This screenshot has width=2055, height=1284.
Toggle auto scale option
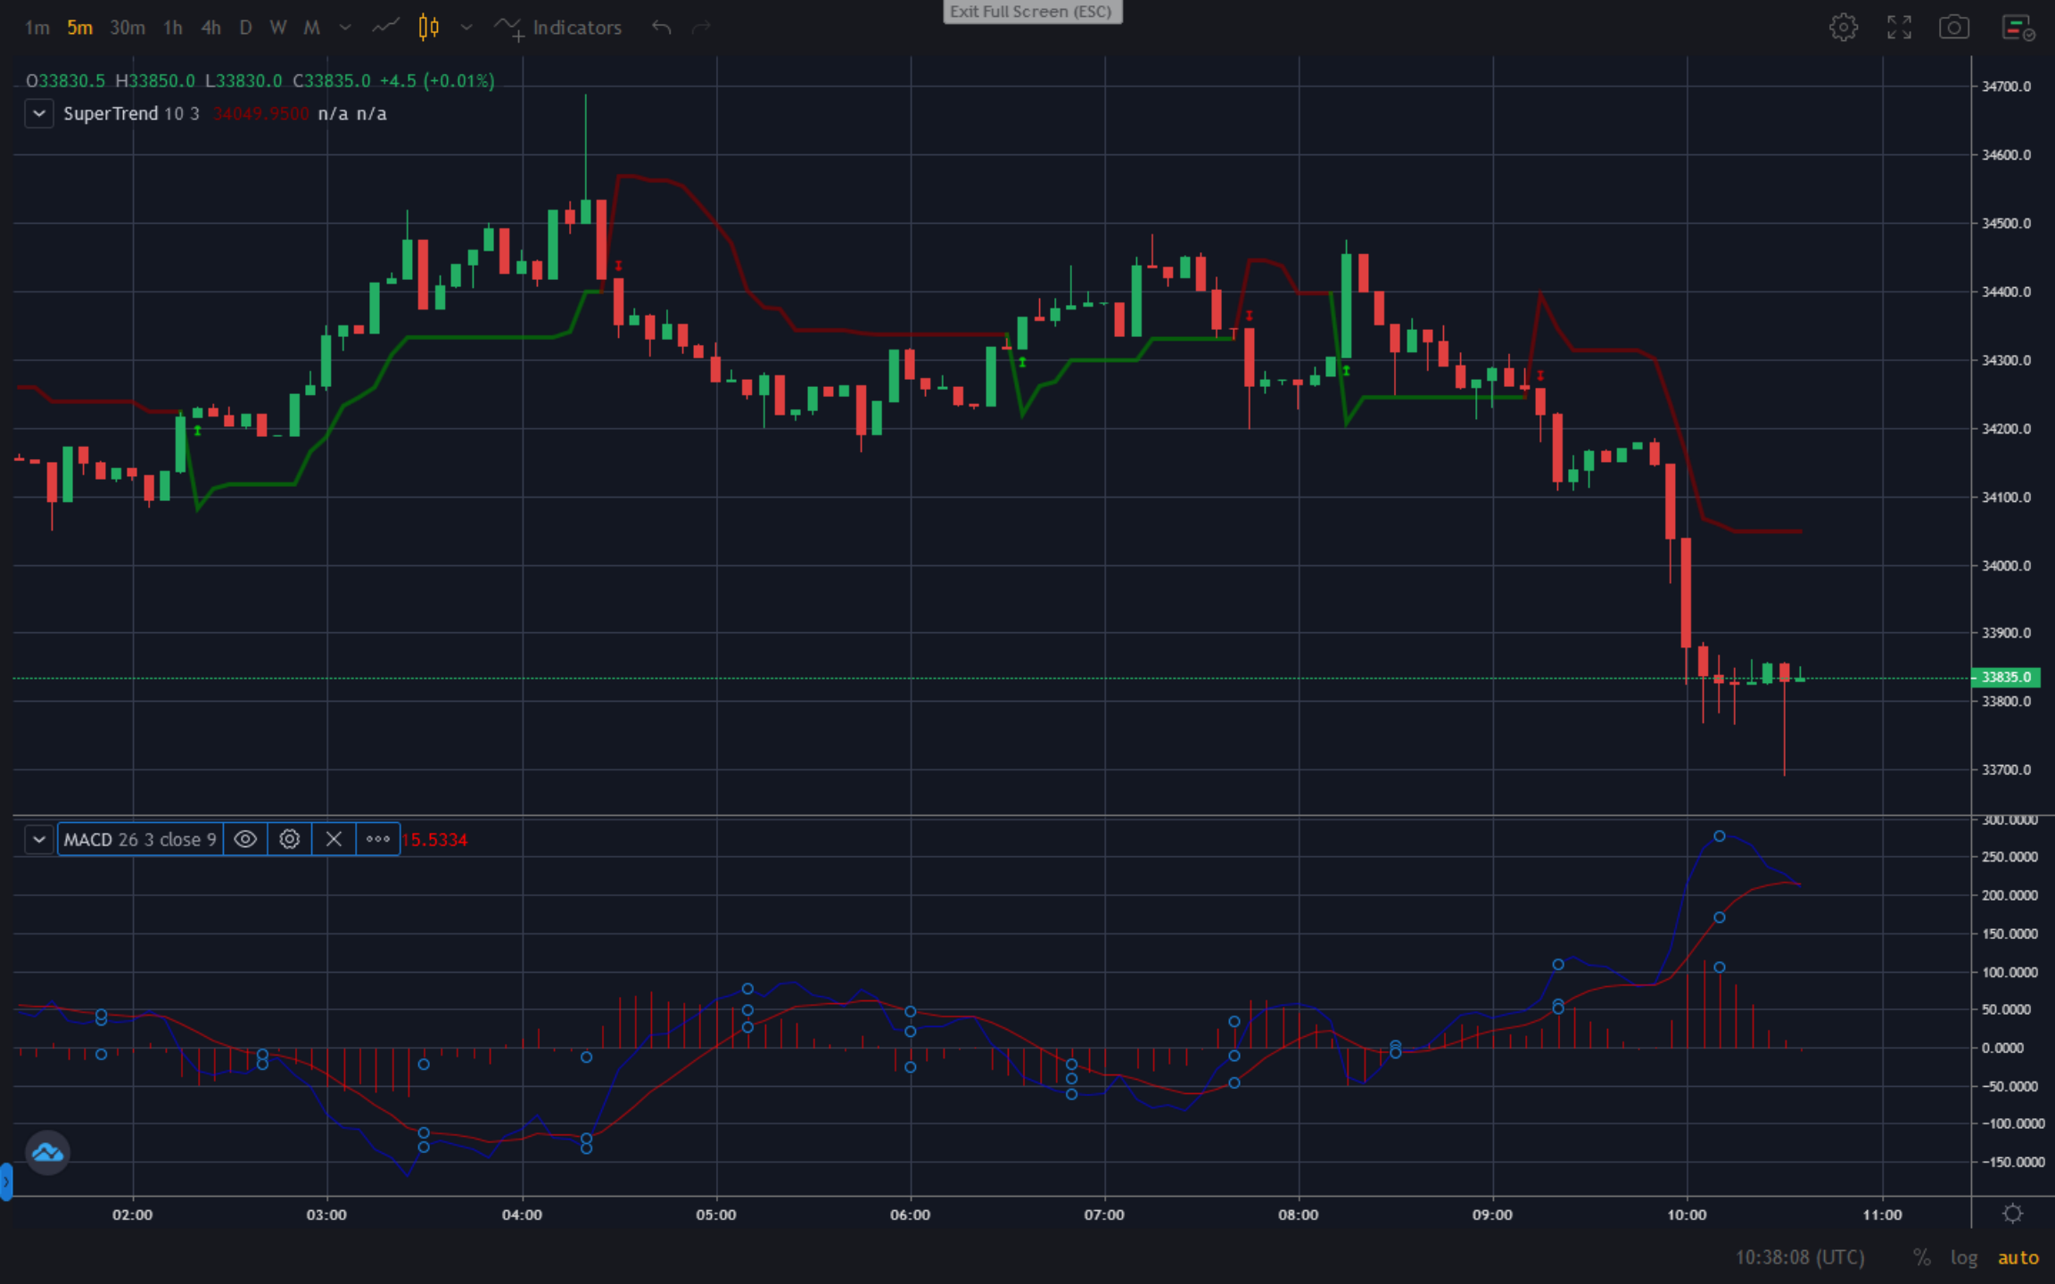pos(2018,1257)
